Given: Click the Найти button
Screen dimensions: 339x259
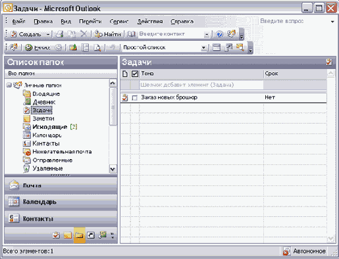Looking at the screenshot, I should coord(108,34).
